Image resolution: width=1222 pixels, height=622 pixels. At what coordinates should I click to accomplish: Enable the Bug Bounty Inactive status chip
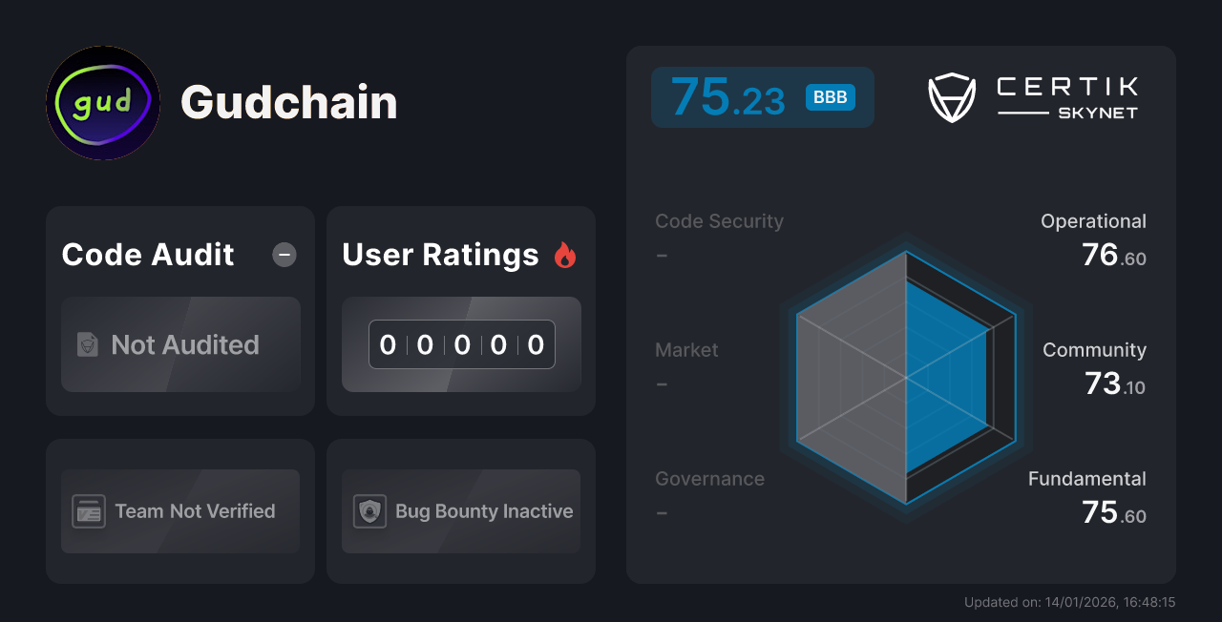460,511
